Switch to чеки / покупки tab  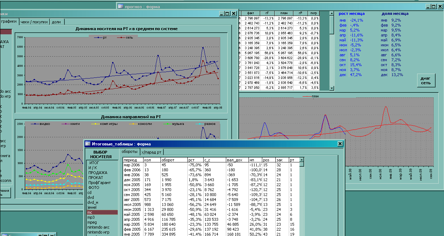34,22
